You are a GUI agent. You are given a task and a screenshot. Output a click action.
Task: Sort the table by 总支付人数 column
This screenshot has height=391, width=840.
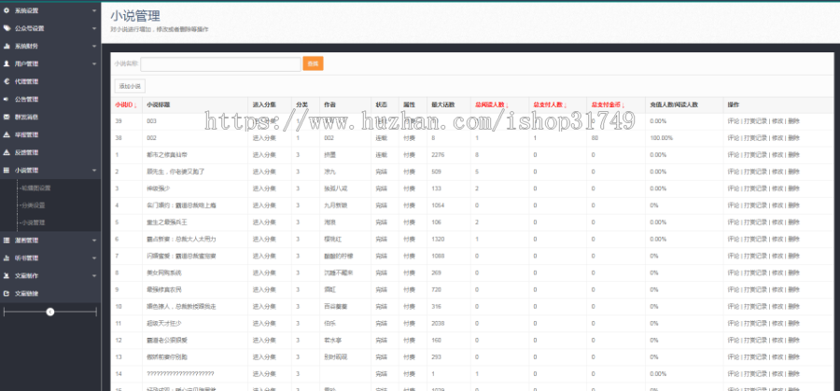pyautogui.click(x=550, y=105)
